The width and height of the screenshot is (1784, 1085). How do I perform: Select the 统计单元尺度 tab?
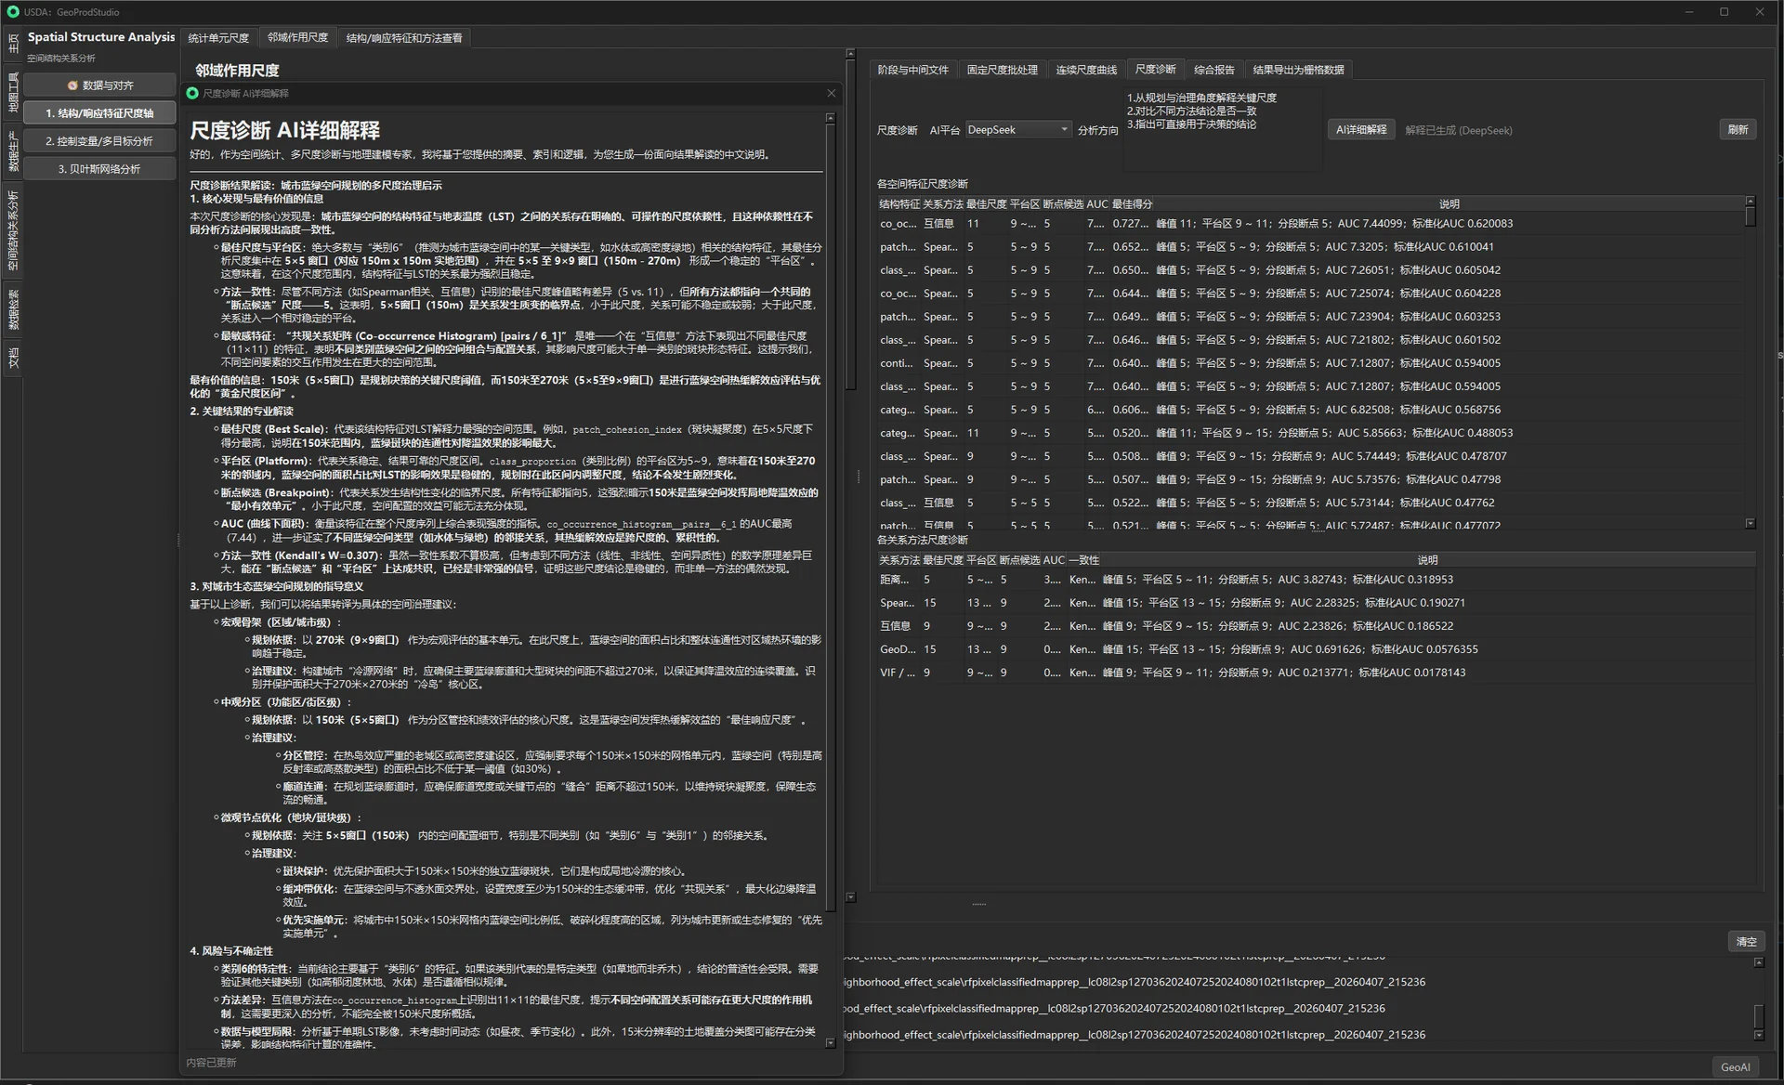(x=218, y=38)
